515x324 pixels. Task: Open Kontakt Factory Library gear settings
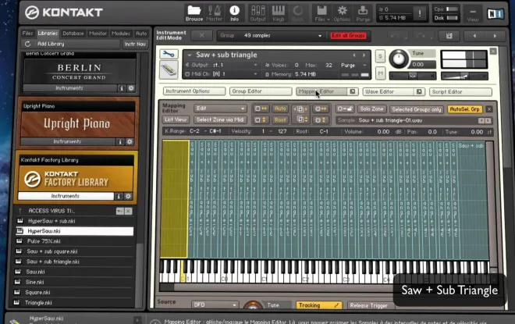(x=128, y=196)
